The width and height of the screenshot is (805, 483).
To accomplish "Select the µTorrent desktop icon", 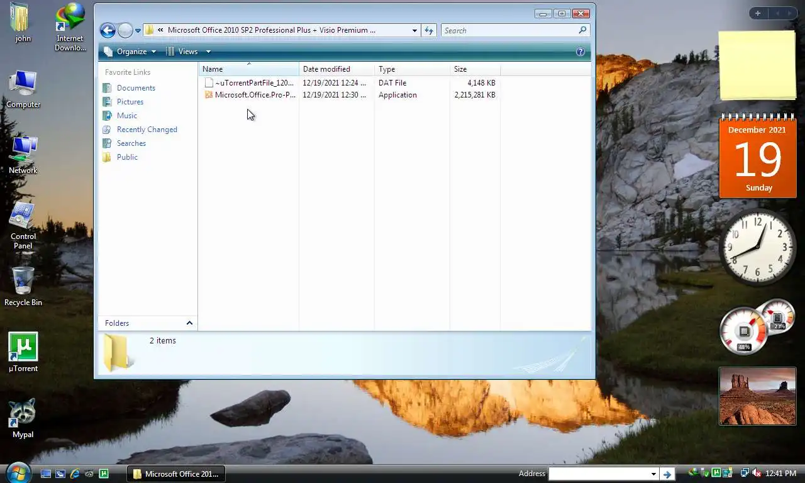I will [23, 353].
